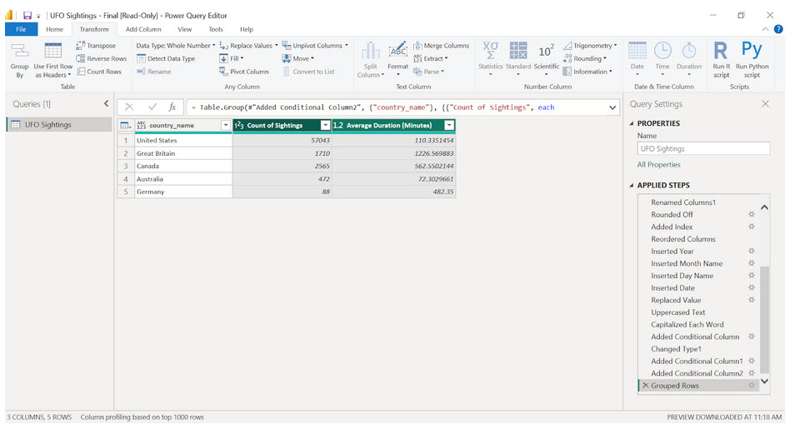Delete the Grouped Rows step
Screen dimensions: 790x424
(645, 385)
